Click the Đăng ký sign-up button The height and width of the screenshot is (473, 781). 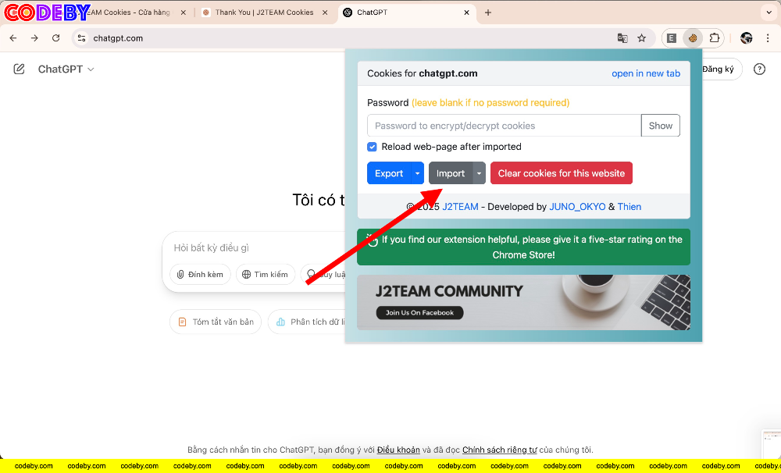[x=720, y=69]
